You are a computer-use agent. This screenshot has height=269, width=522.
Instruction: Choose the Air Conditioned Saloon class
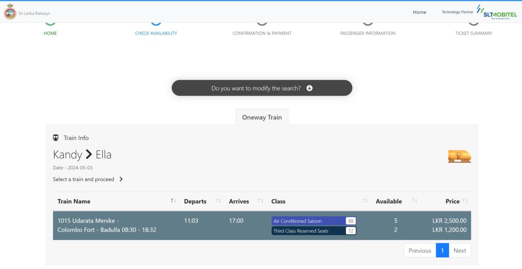pyautogui.click(x=313, y=221)
